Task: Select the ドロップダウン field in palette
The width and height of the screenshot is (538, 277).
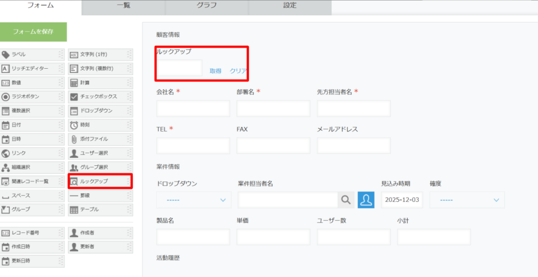Action: (100, 111)
